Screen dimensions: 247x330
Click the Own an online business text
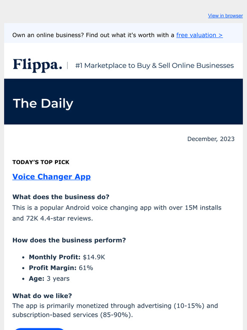pyautogui.click(x=93, y=35)
